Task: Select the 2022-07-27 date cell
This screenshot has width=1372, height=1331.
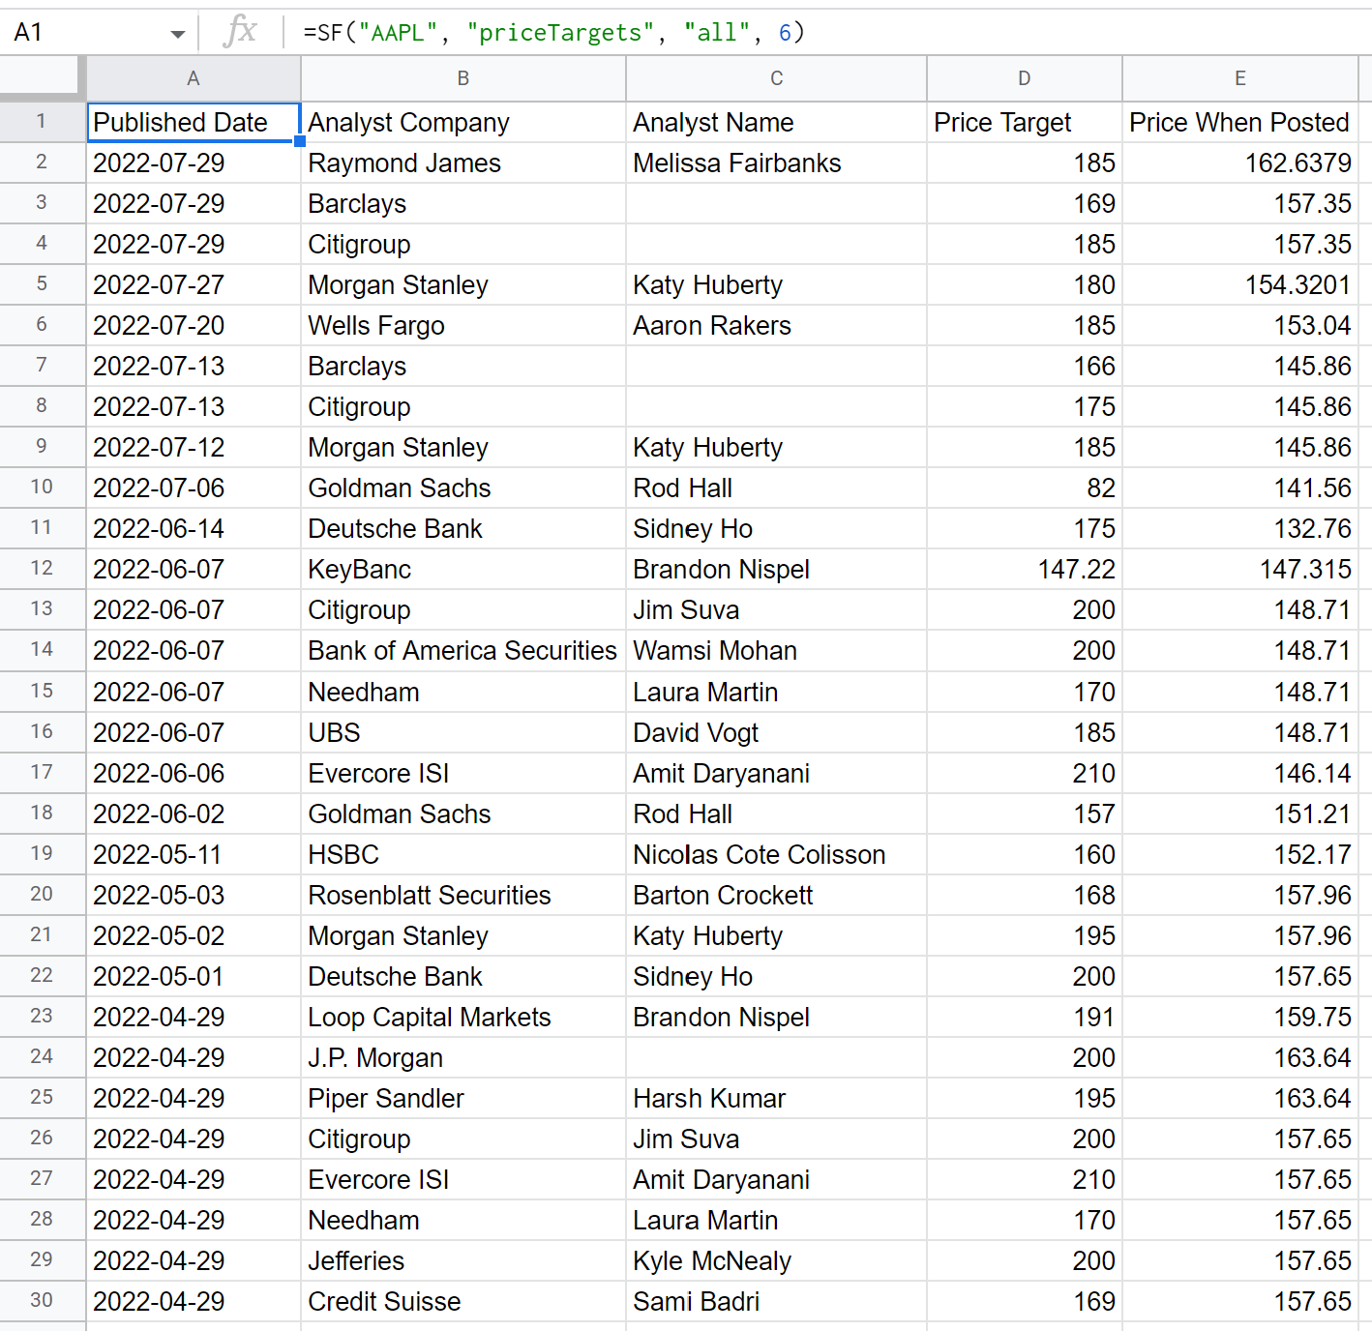Action: pos(194,285)
